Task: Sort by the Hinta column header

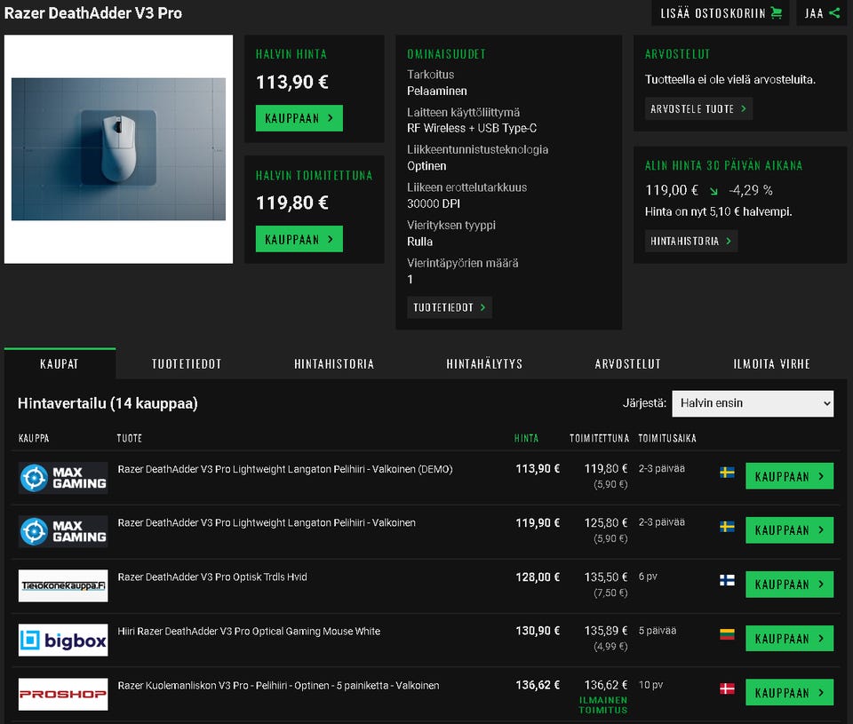Action: [526, 438]
